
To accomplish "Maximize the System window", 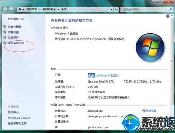I will [x=161, y=2].
